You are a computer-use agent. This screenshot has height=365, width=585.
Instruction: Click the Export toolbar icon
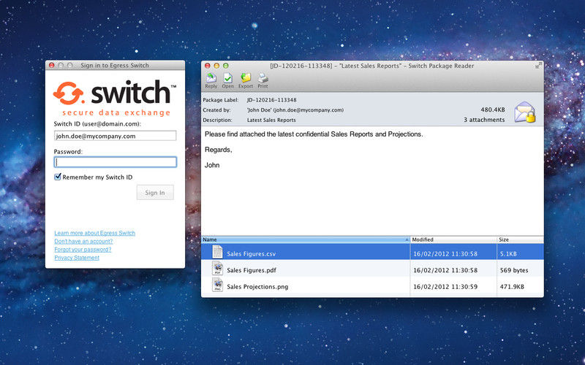point(246,80)
